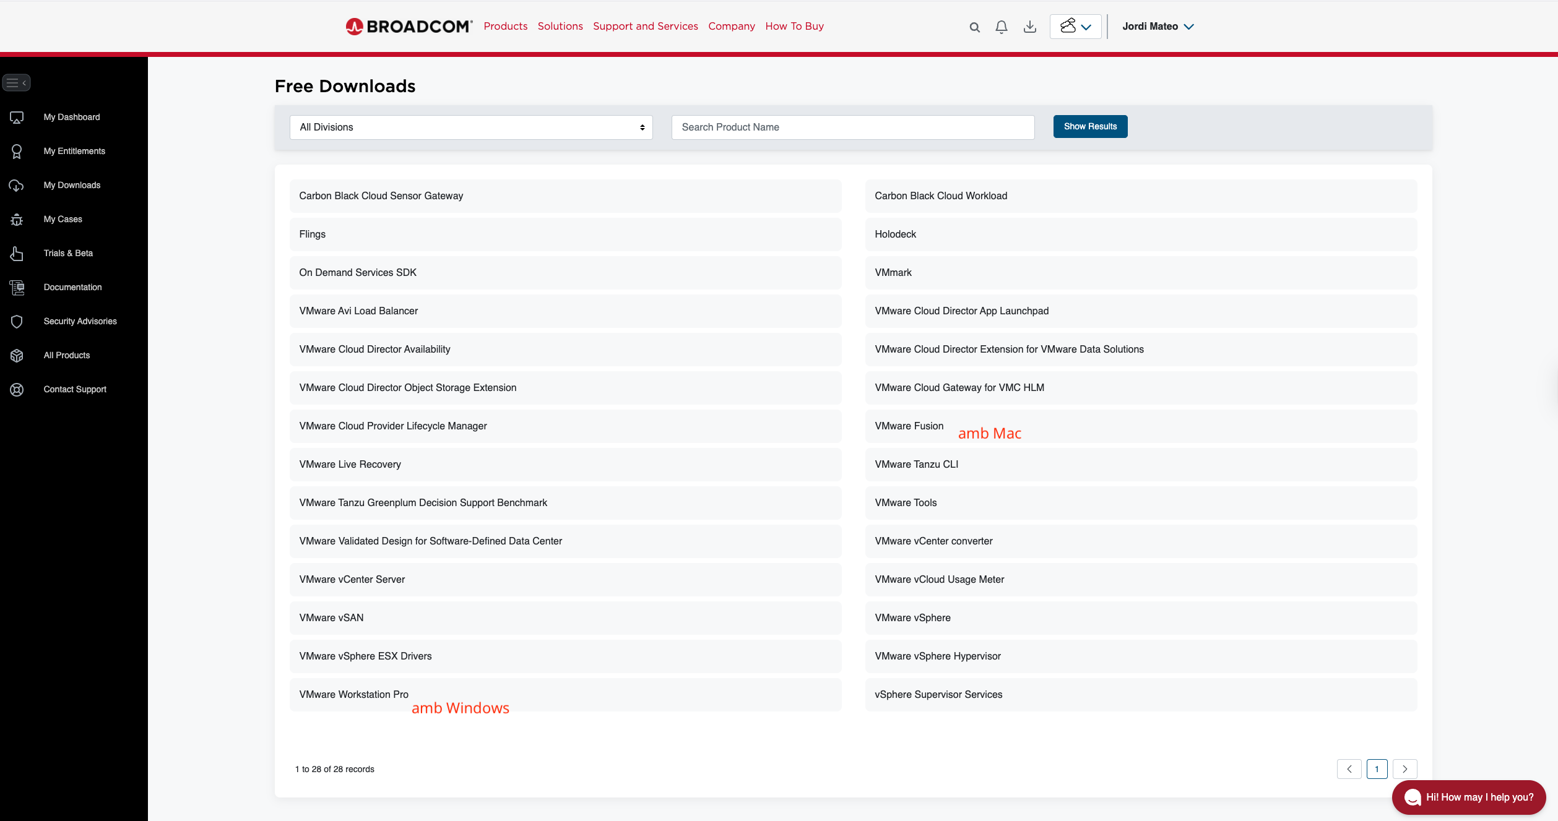Screen dimensions: 1558x821
Task: Open Support and Services menu
Action: (646, 27)
